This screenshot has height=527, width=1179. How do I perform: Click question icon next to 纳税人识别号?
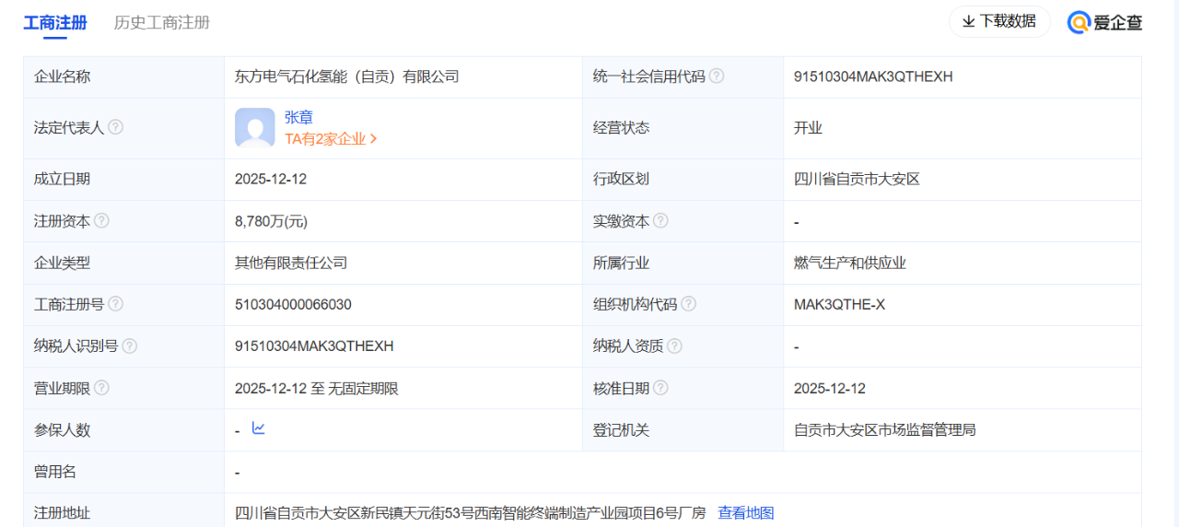[129, 346]
